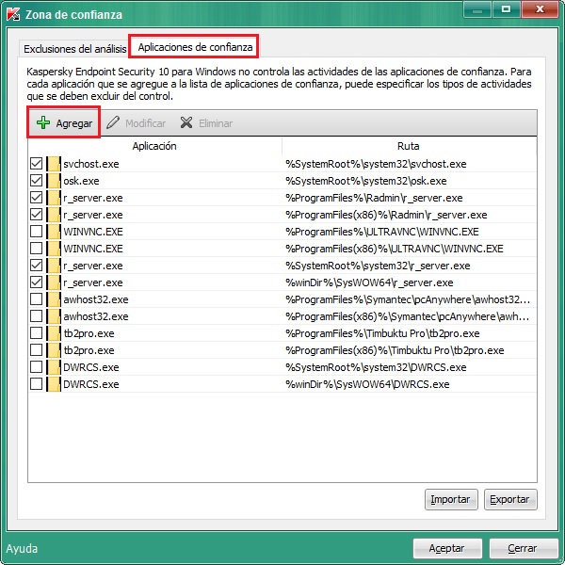Image resolution: width=565 pixels, height=565 pixels.
Task: Click the Kaspersky logo in title bar
Action: [13, 14]
